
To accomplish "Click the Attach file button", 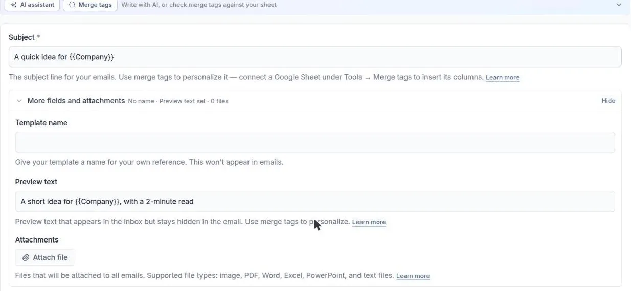I will pos(44,257).
